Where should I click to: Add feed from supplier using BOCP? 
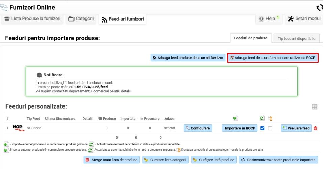point(273,58)
